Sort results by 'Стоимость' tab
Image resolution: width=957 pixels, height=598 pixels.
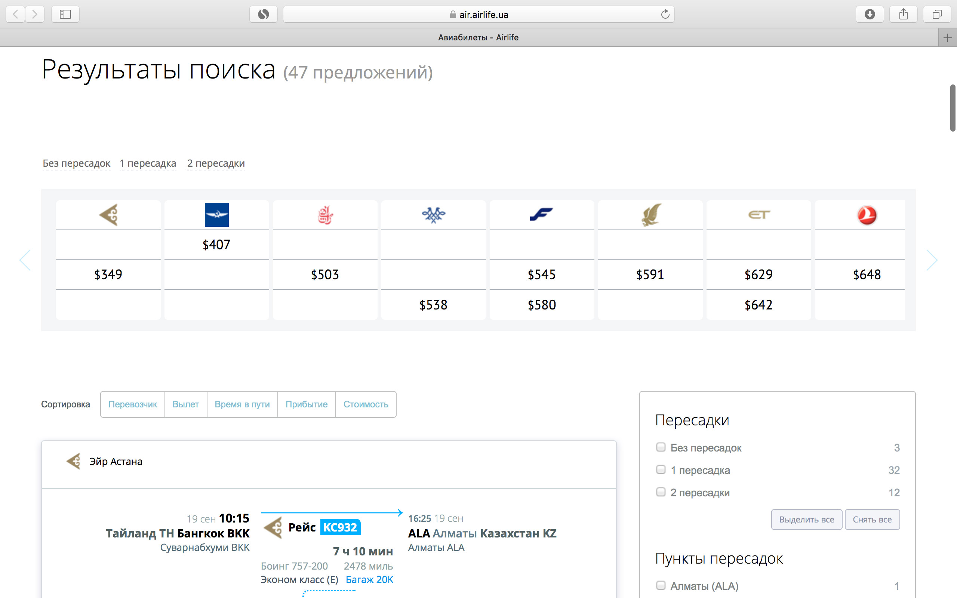pyautogui.click(x=365, y=404)
